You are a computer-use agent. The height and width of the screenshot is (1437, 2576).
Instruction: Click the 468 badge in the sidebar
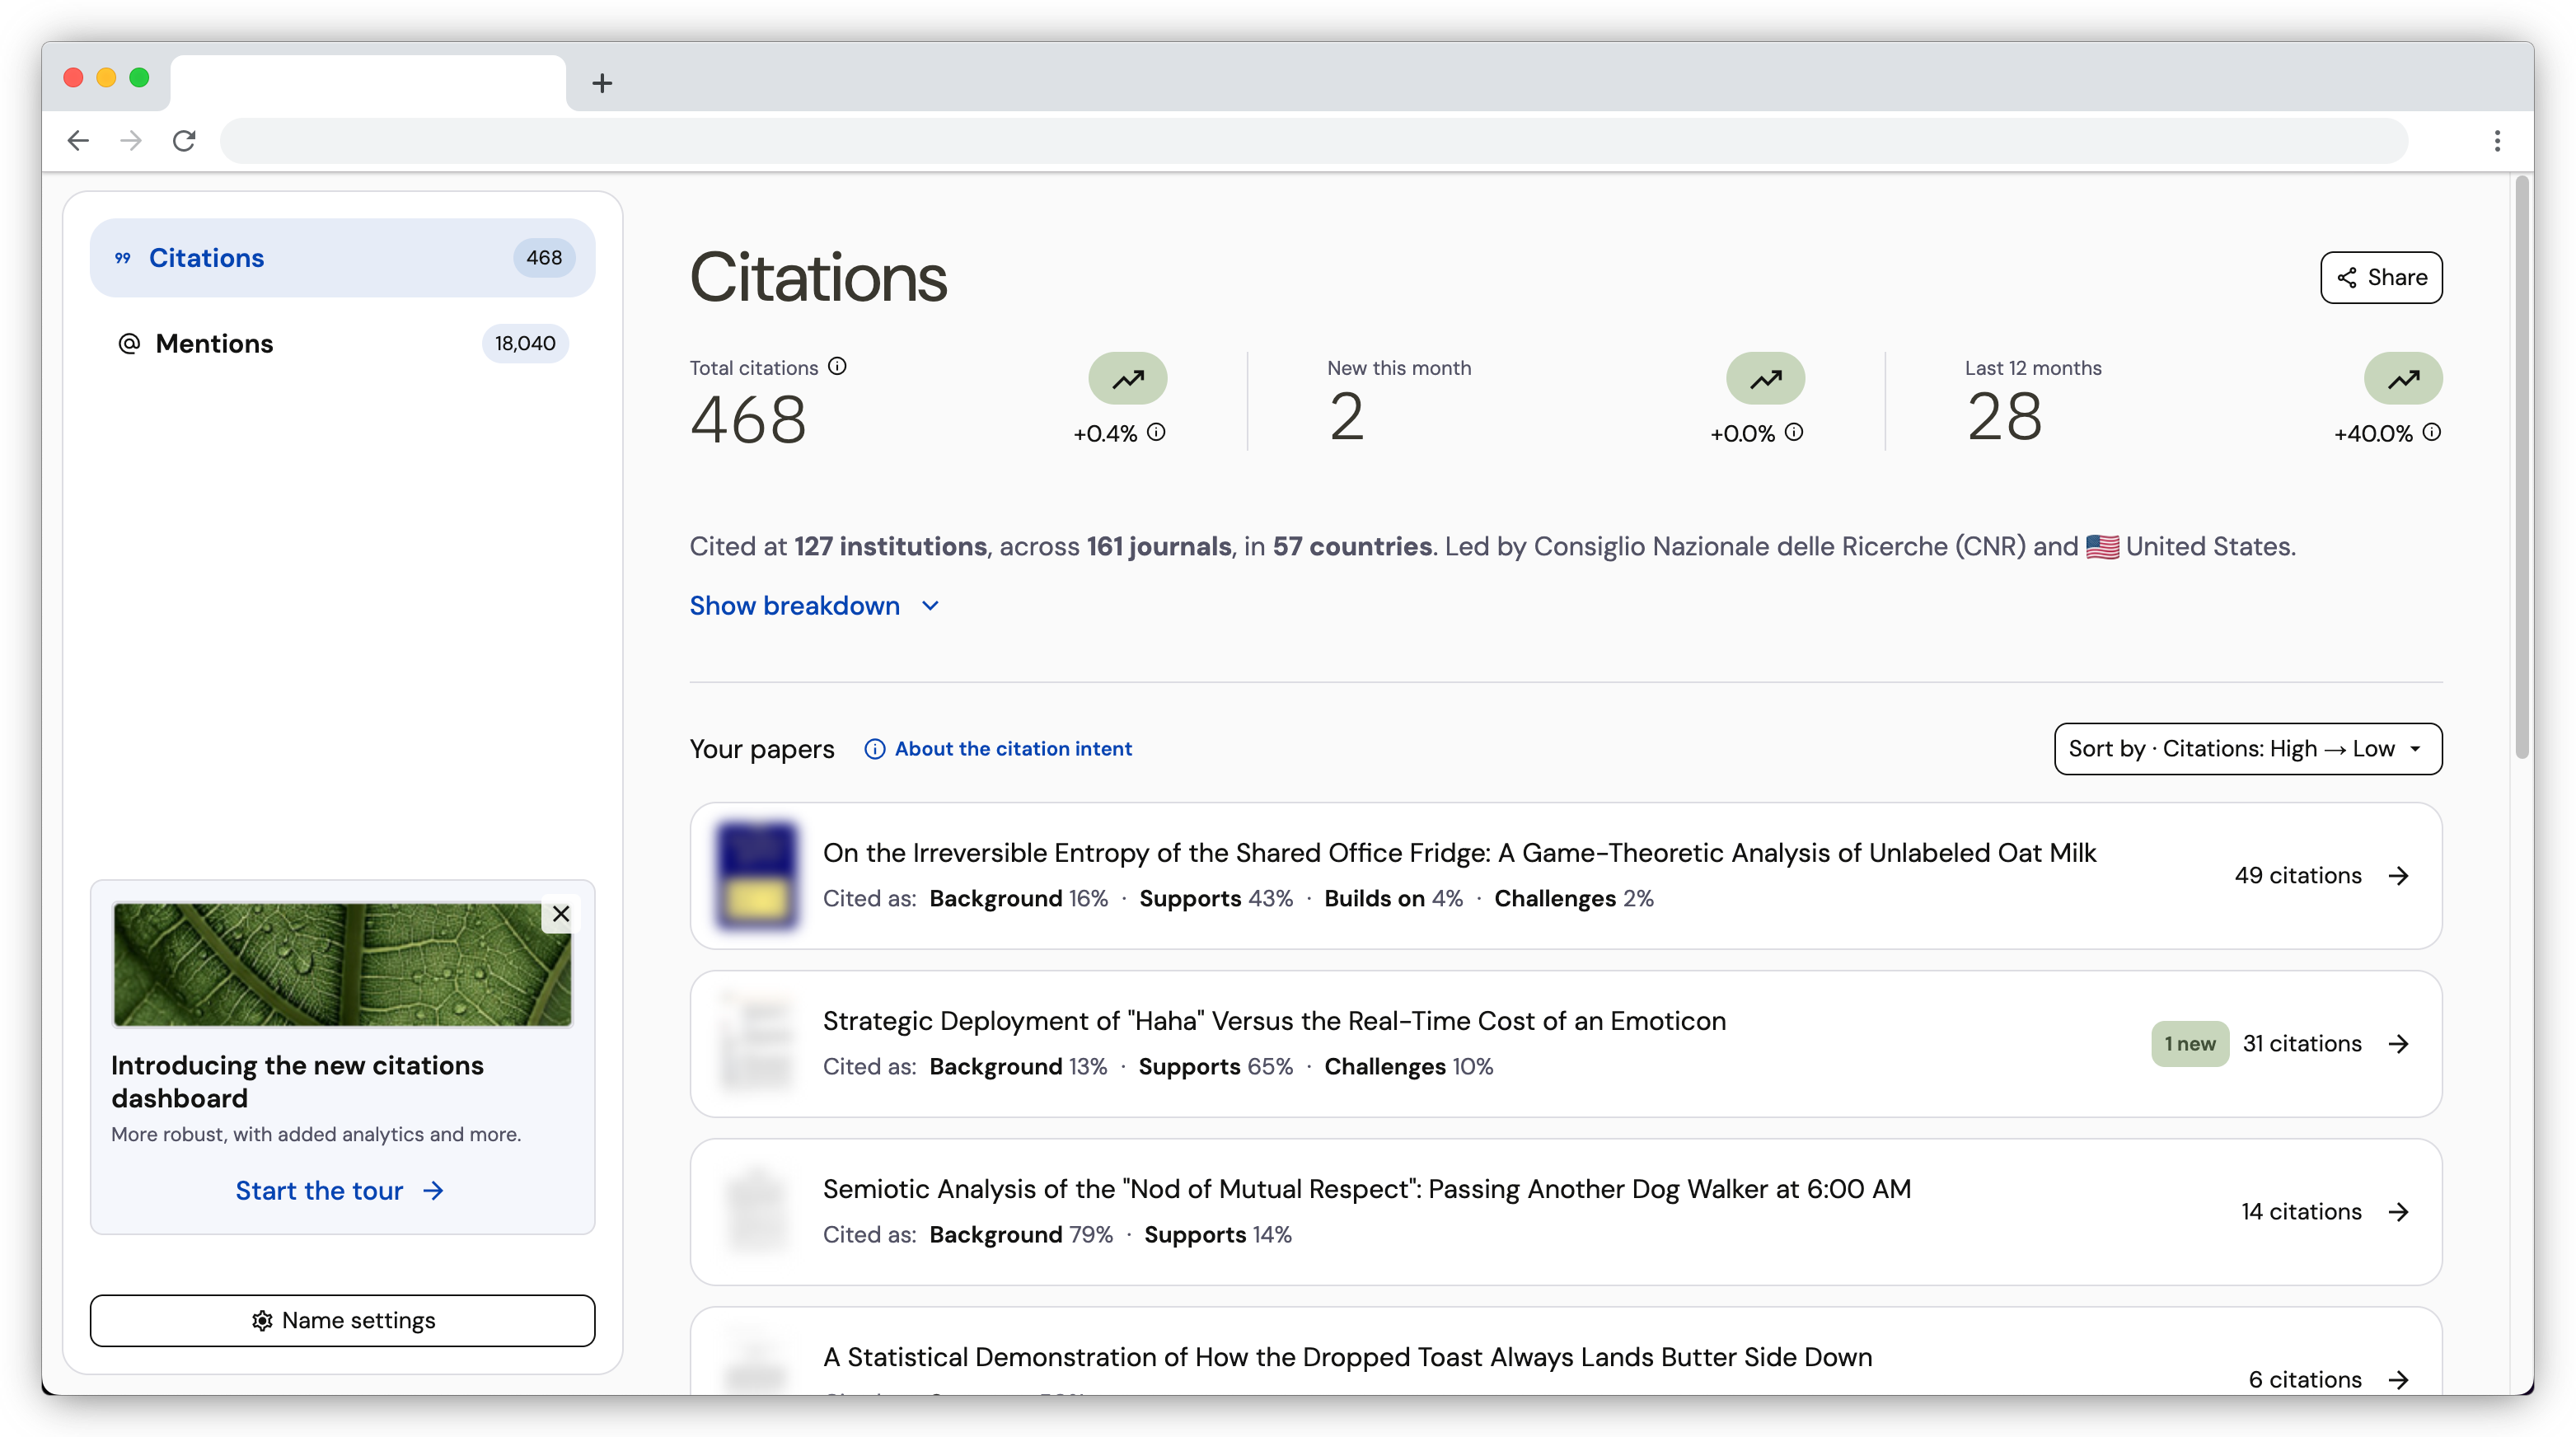click(544, 258)
